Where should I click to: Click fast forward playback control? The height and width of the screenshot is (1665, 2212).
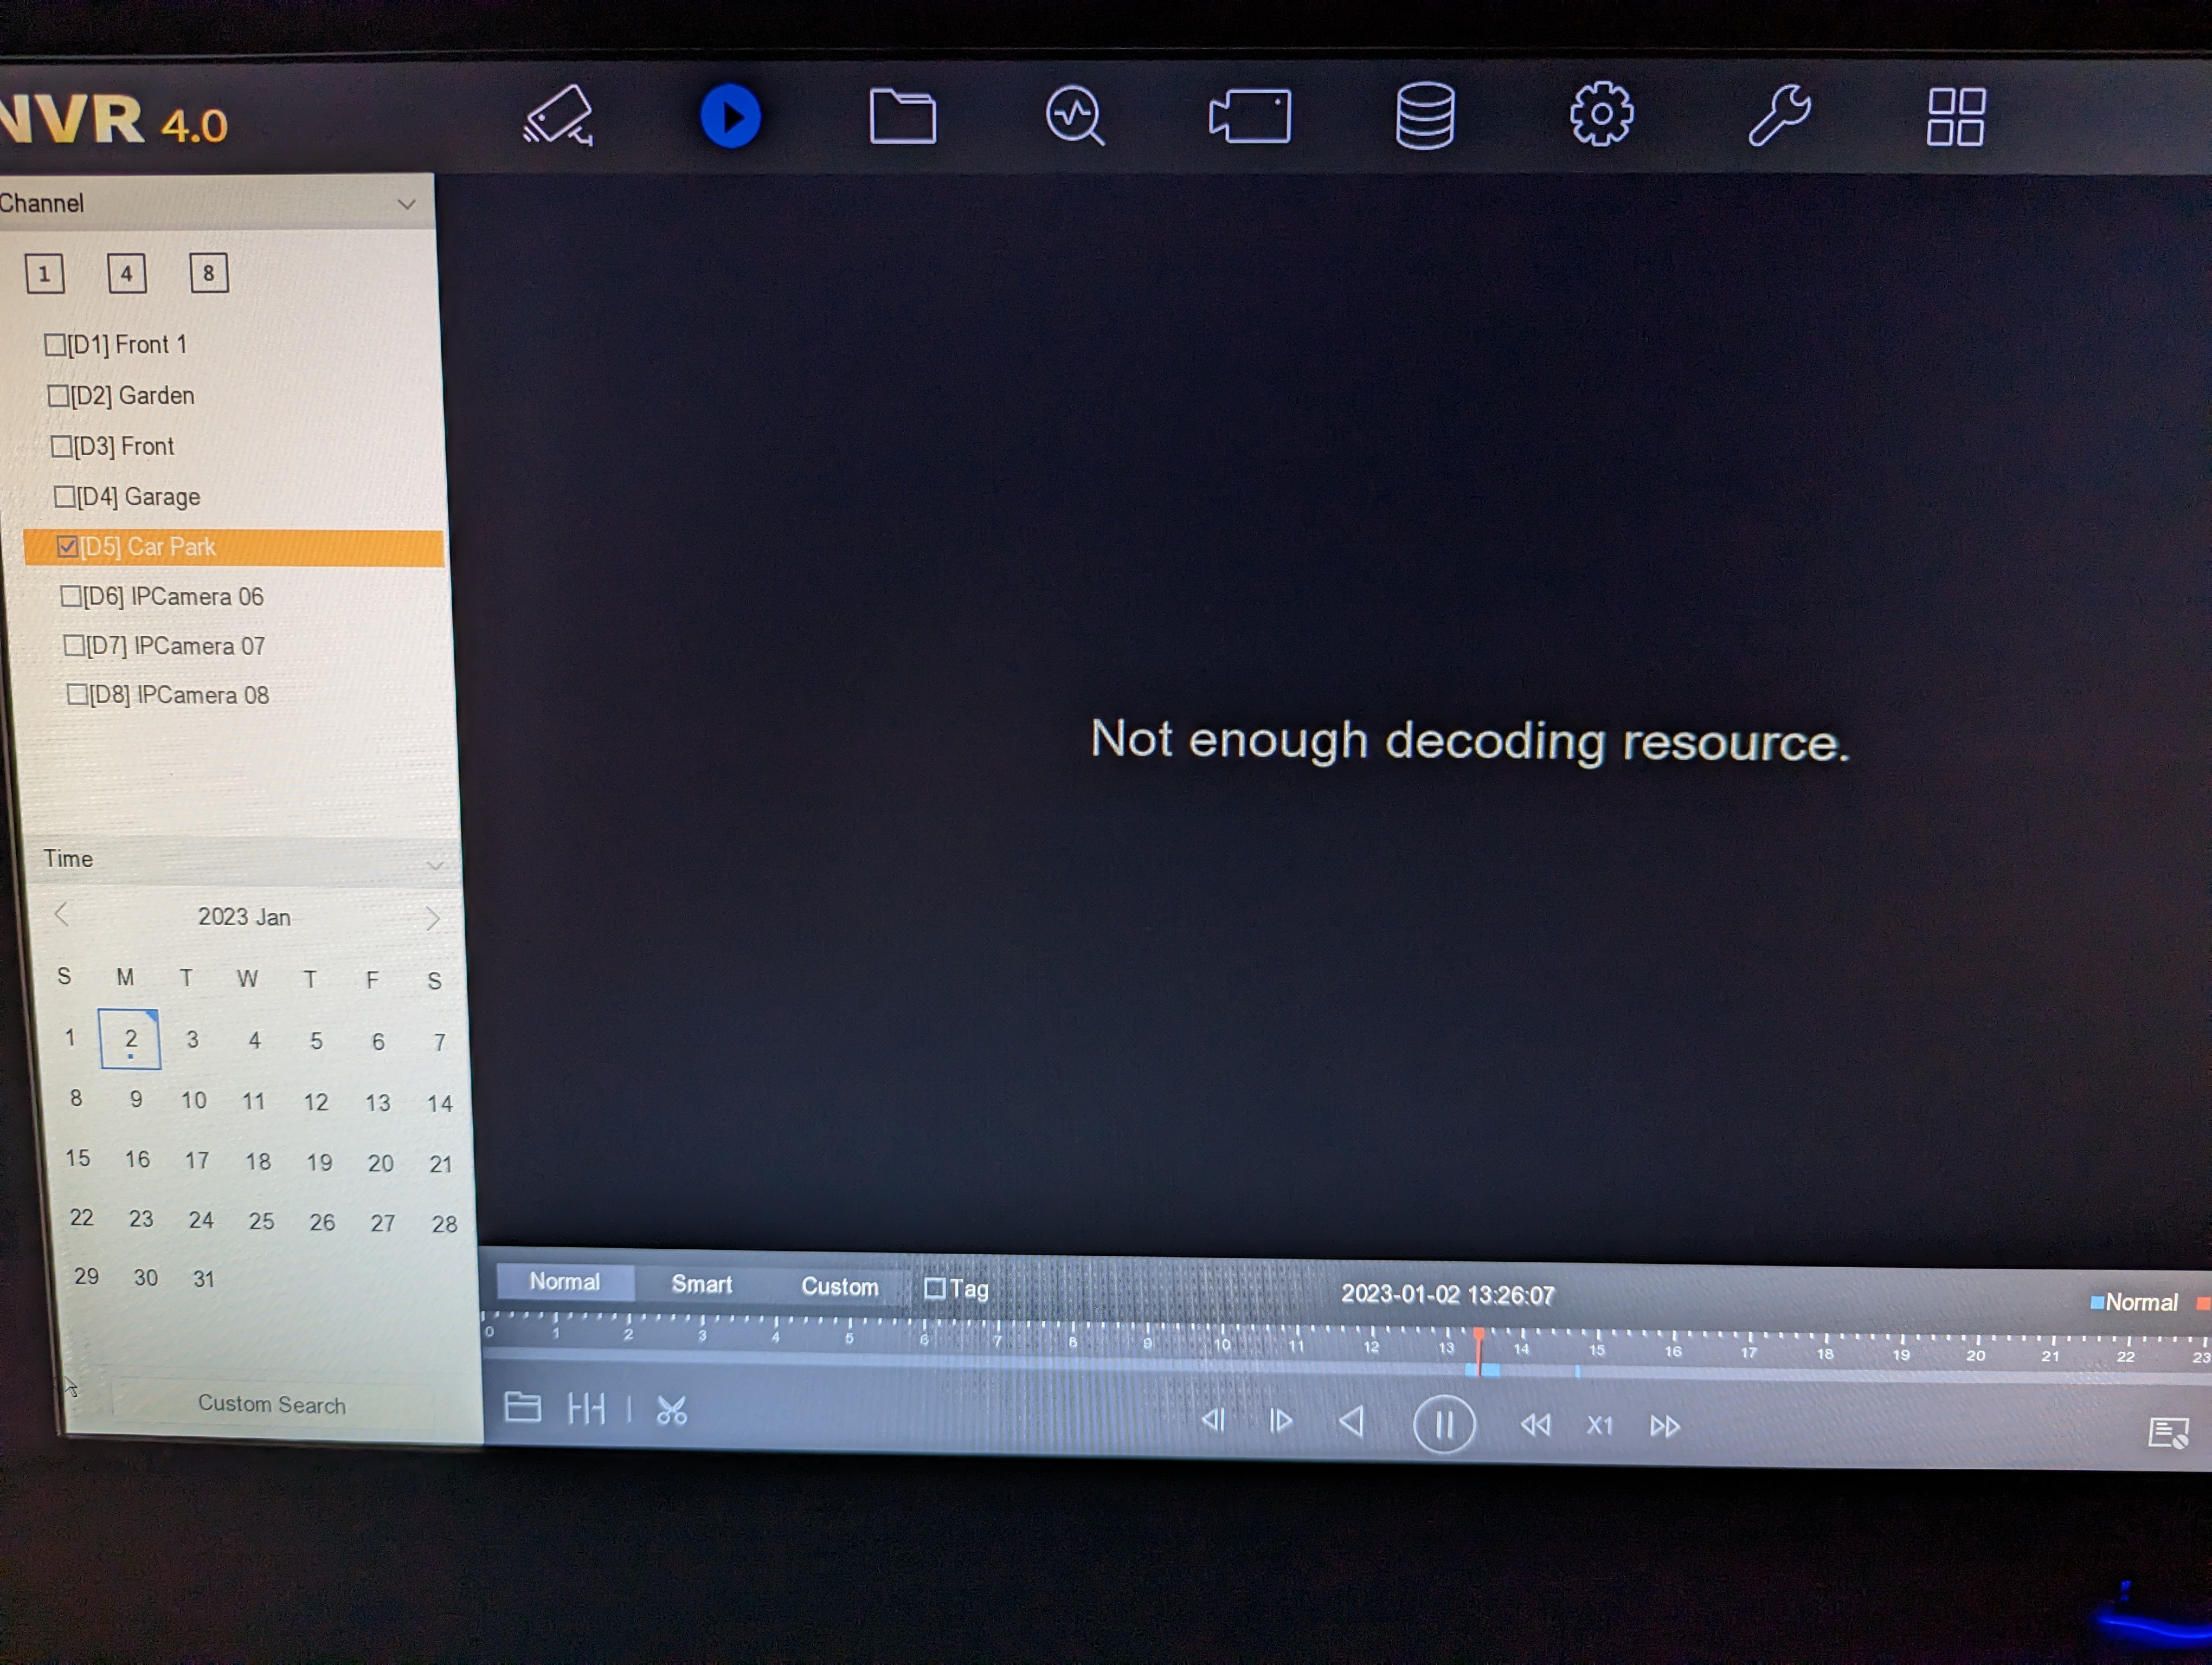pyautogui.click(x=1664, y=1426)
